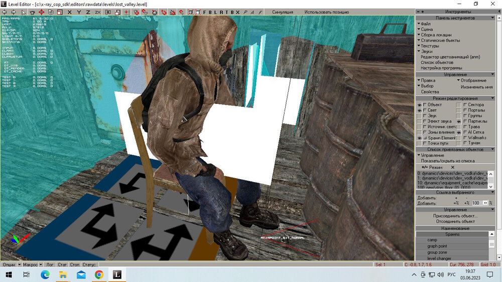Open Настройка программы entry

point(441,68)
